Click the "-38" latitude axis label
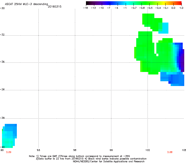The height and width of the screenshot is (163, 186). [2, 118]
